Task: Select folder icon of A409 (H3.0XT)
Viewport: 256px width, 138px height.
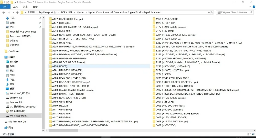Action: click(x=50, y=106)
